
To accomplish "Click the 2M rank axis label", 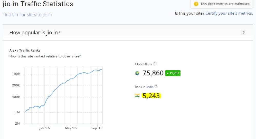I will tap(17, 124).
